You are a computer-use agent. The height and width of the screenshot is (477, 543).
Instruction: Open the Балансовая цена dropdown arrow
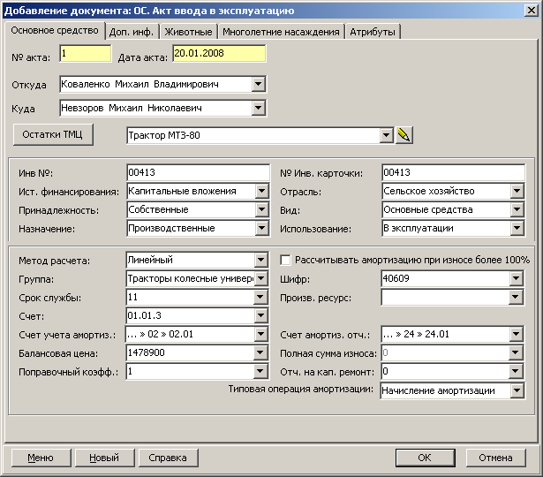click(260, 352)
